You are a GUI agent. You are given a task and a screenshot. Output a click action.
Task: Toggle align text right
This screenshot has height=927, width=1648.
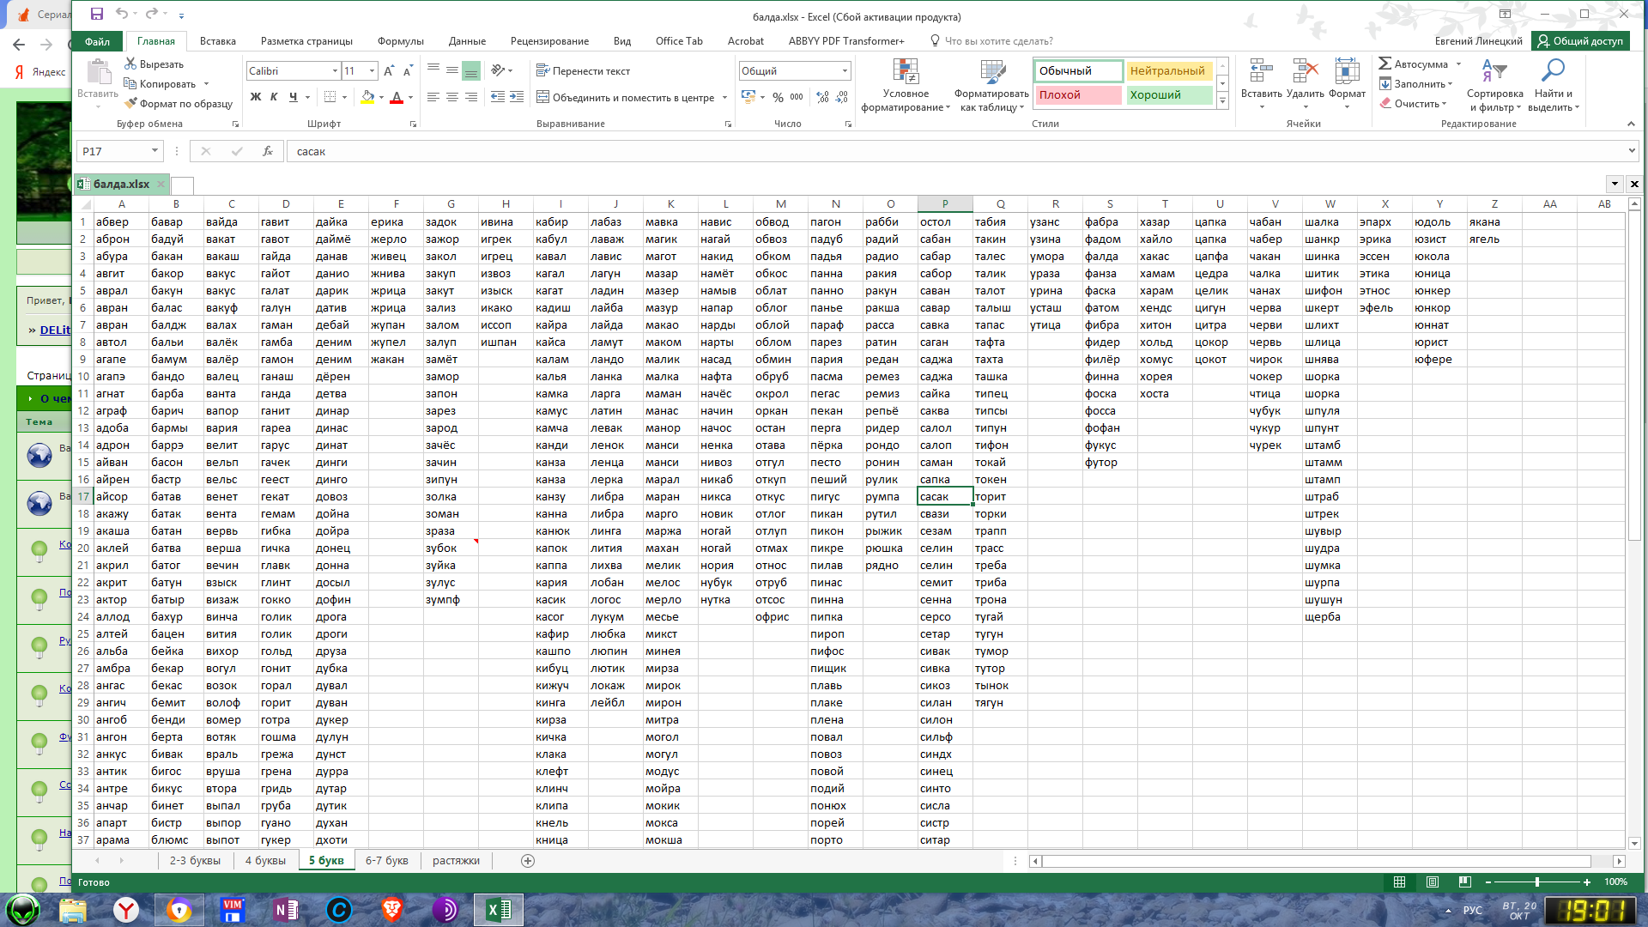[x=471, y=97]
